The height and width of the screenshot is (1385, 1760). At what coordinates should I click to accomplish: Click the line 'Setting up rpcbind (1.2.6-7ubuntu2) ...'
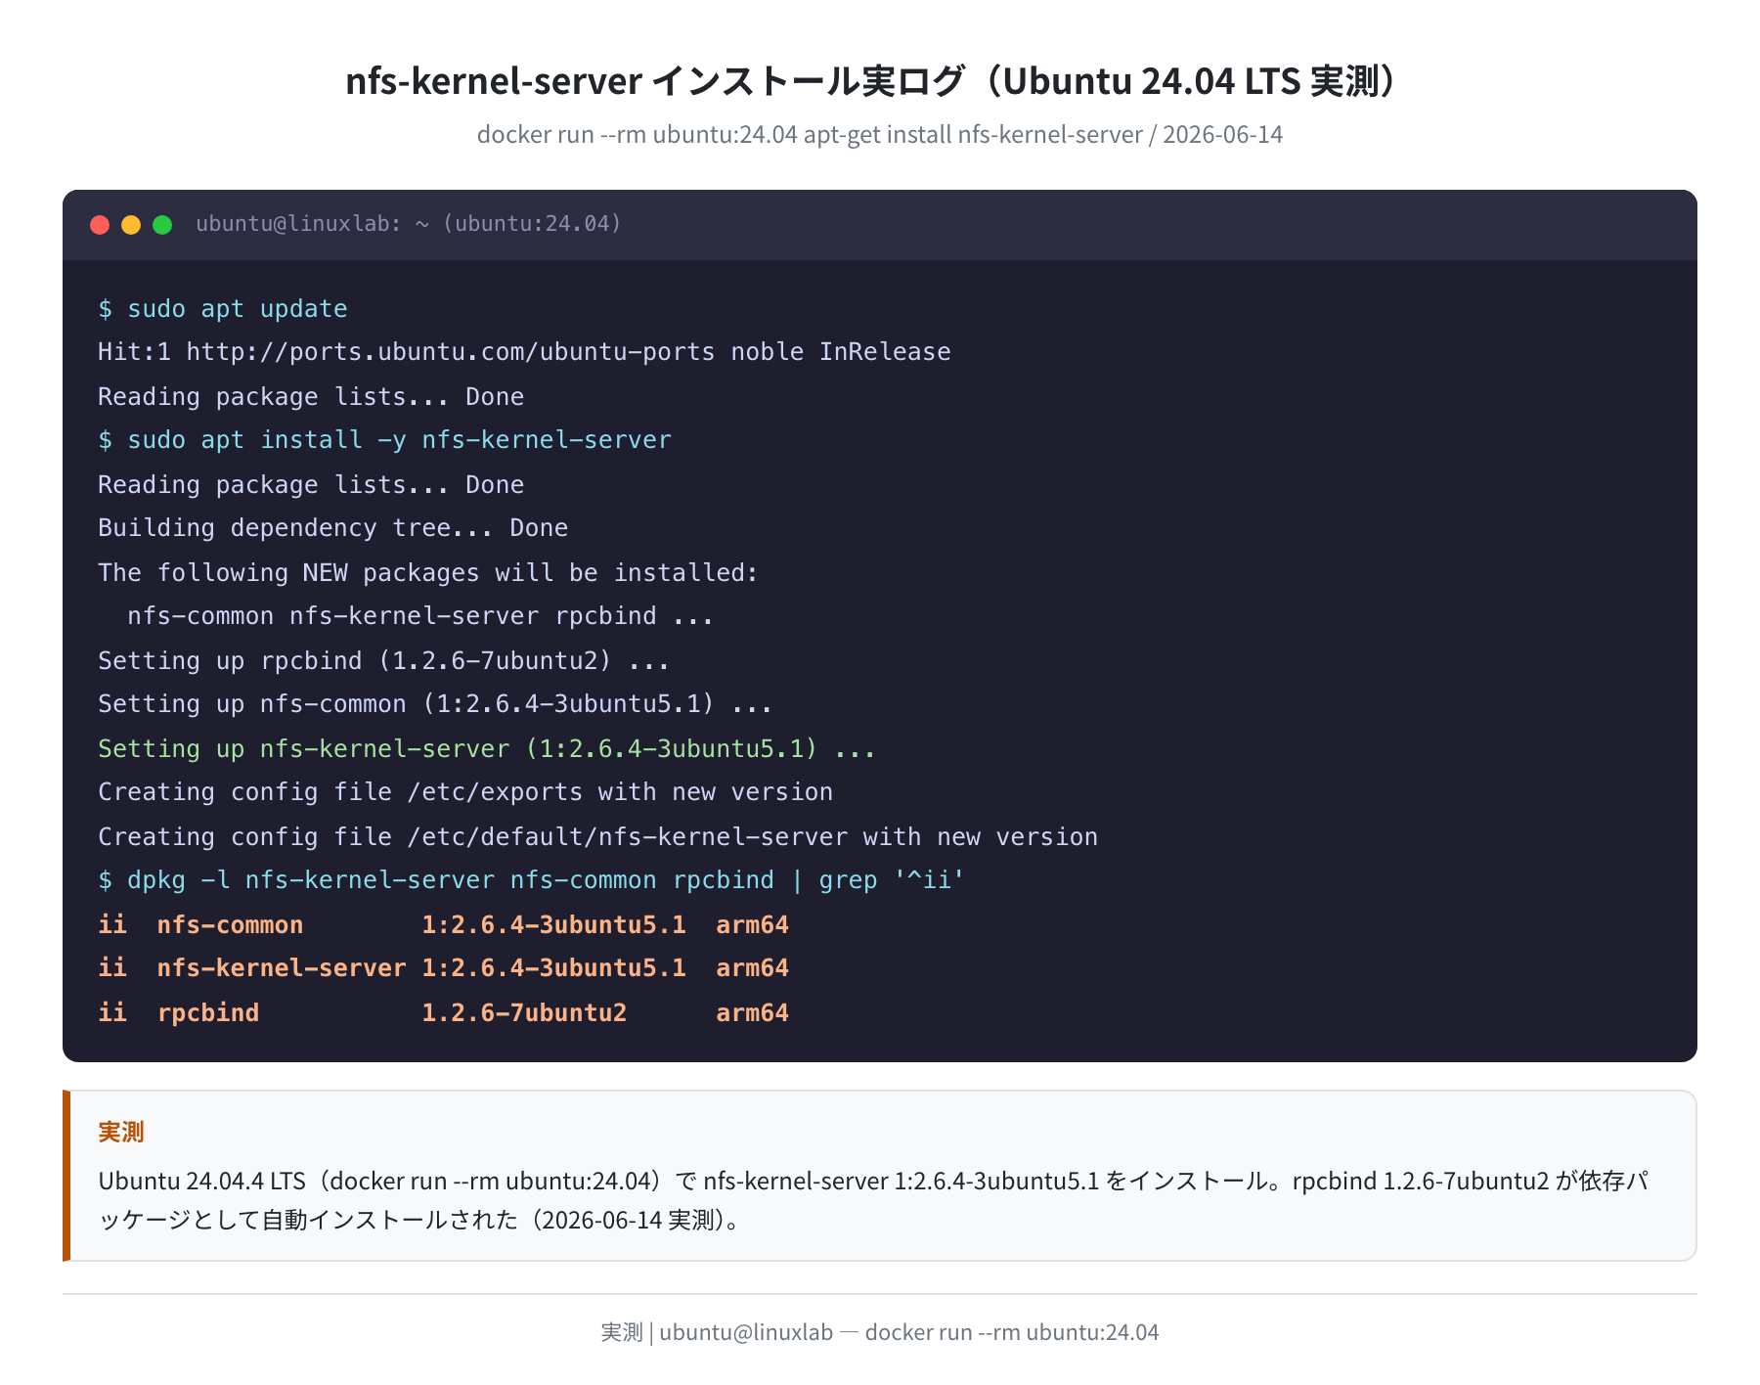coord(383,660)
